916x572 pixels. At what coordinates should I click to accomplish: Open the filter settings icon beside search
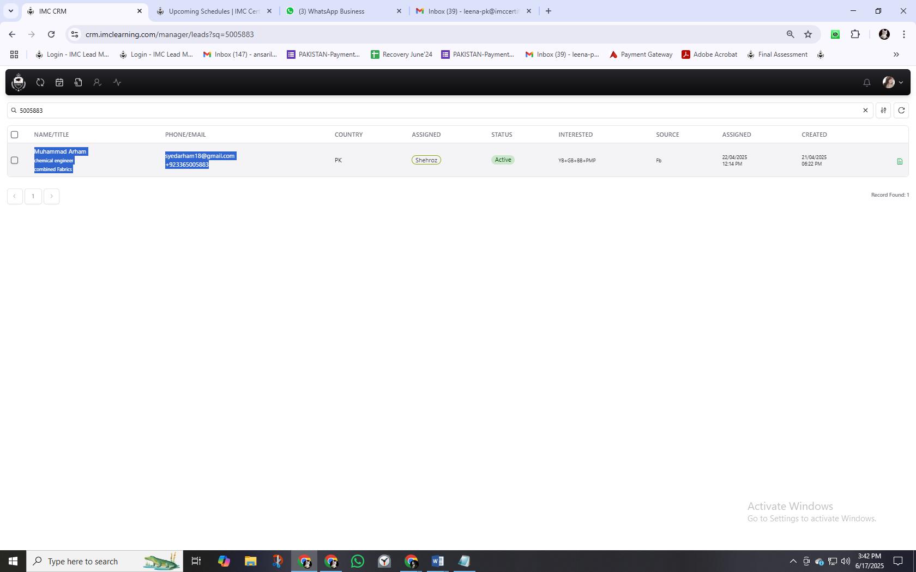point(883,110)
